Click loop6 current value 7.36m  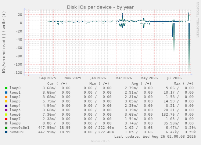click(49, 115)
